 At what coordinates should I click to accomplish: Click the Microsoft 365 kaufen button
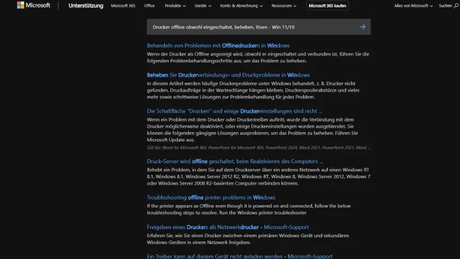(x=328, y=6)
